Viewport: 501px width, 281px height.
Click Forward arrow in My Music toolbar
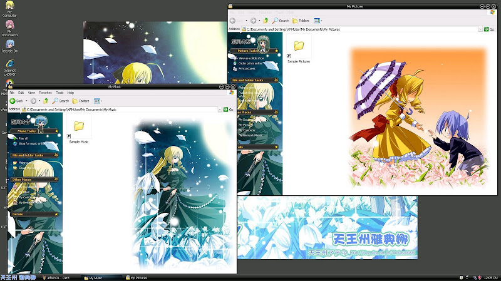33,101
